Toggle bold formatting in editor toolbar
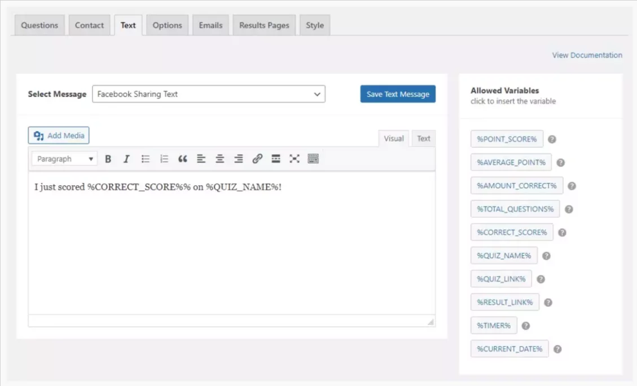637x386 pixels. (x=108, y=159)
